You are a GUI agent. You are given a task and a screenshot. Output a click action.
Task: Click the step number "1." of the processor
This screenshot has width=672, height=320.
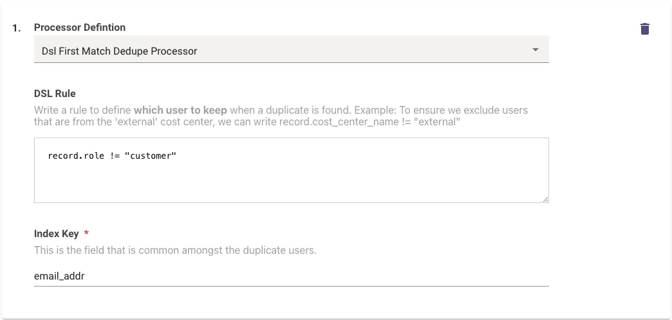[16, 28]
